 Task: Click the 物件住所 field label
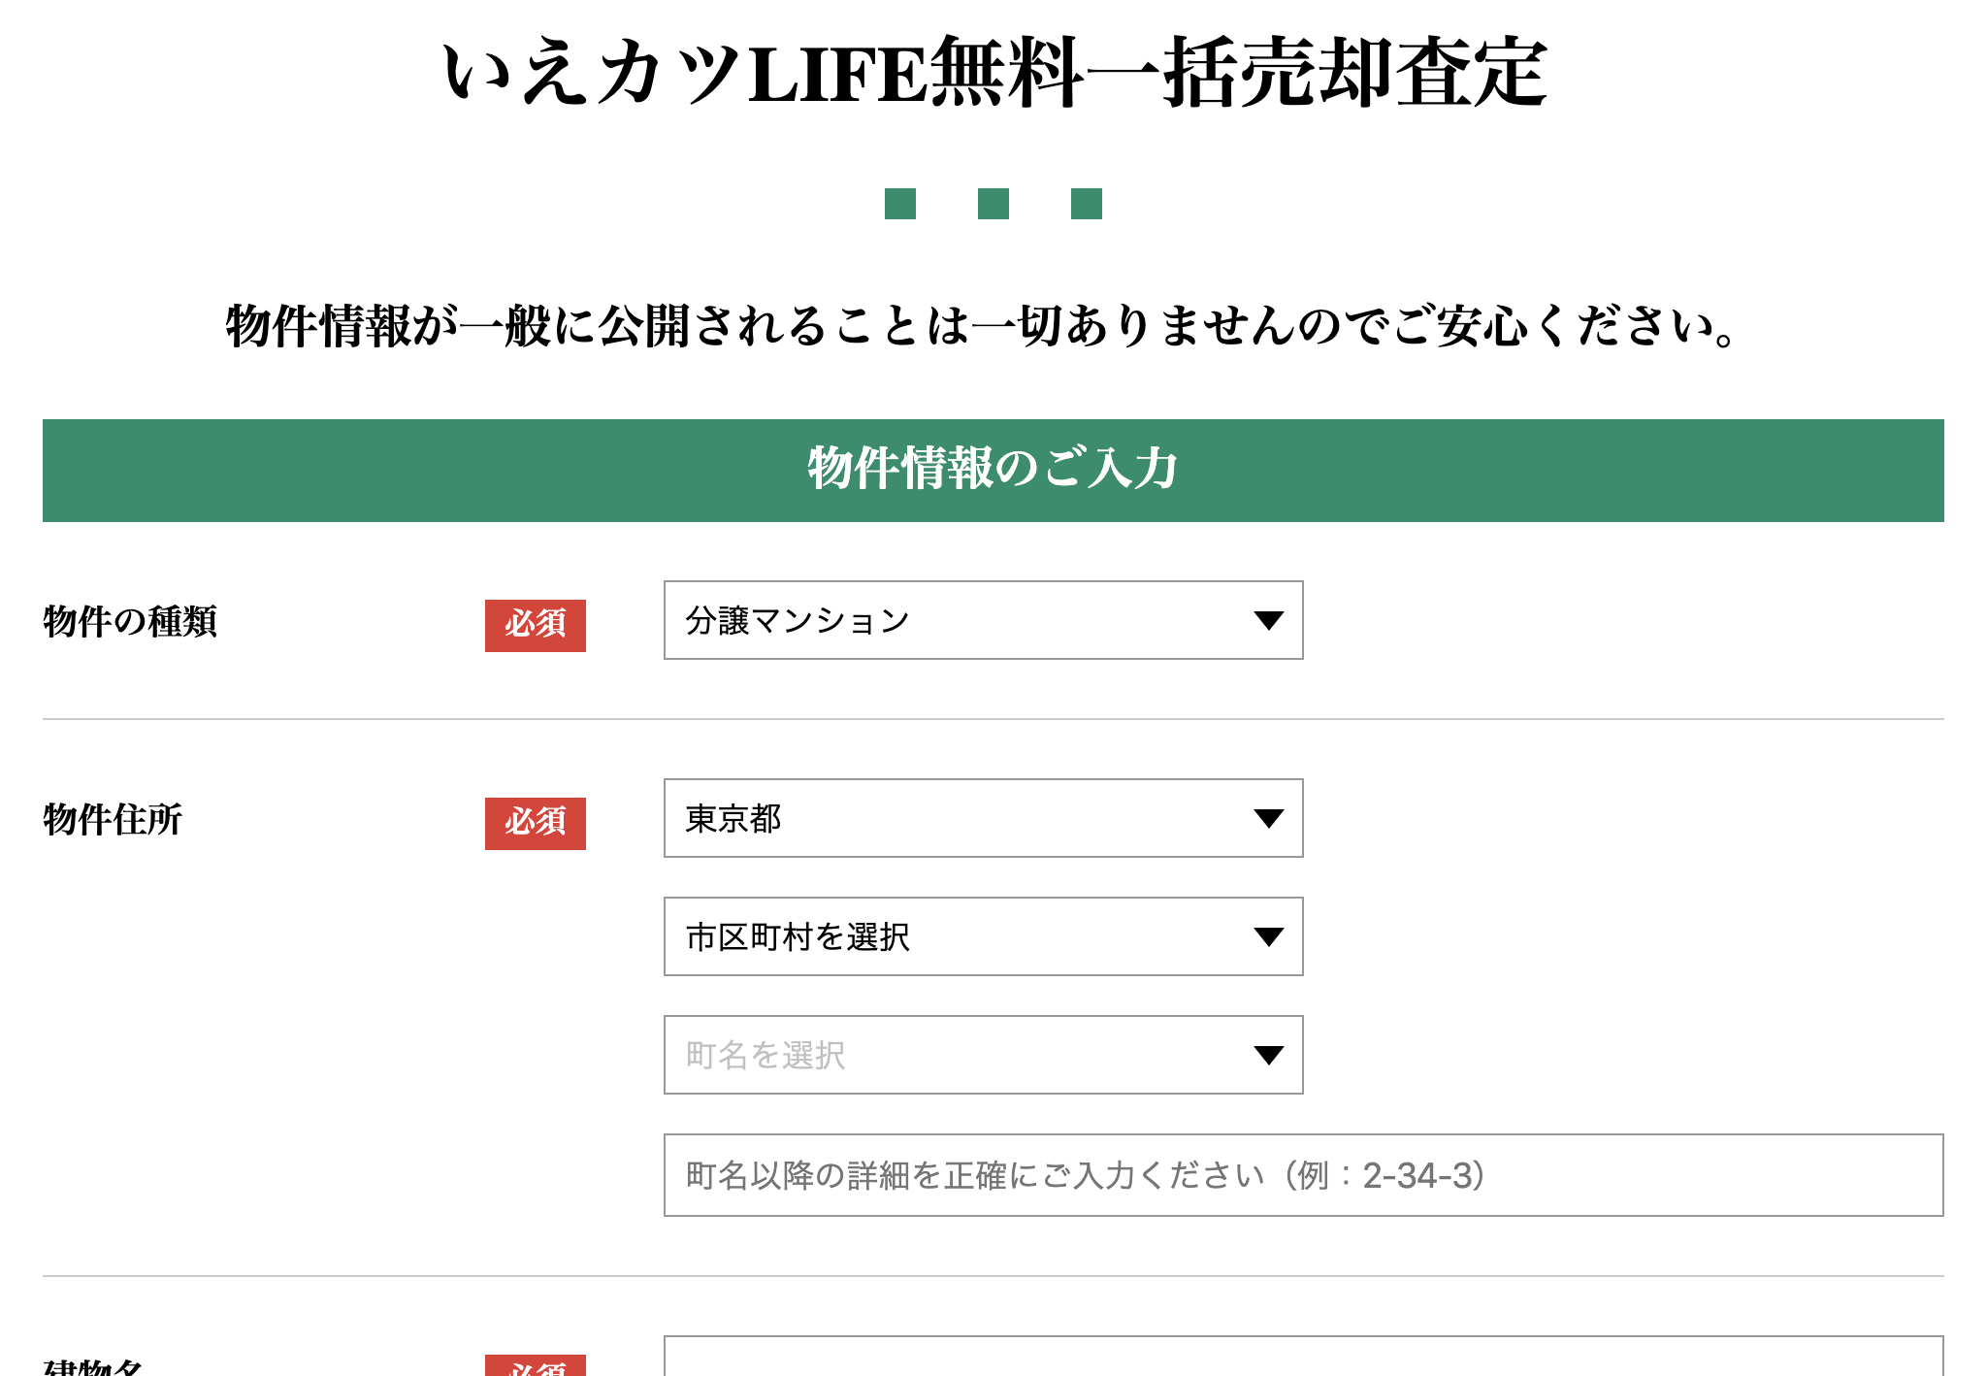(113, 820)
